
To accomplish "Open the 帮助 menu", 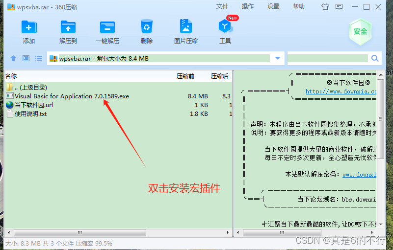I will [x=299, y=6].
